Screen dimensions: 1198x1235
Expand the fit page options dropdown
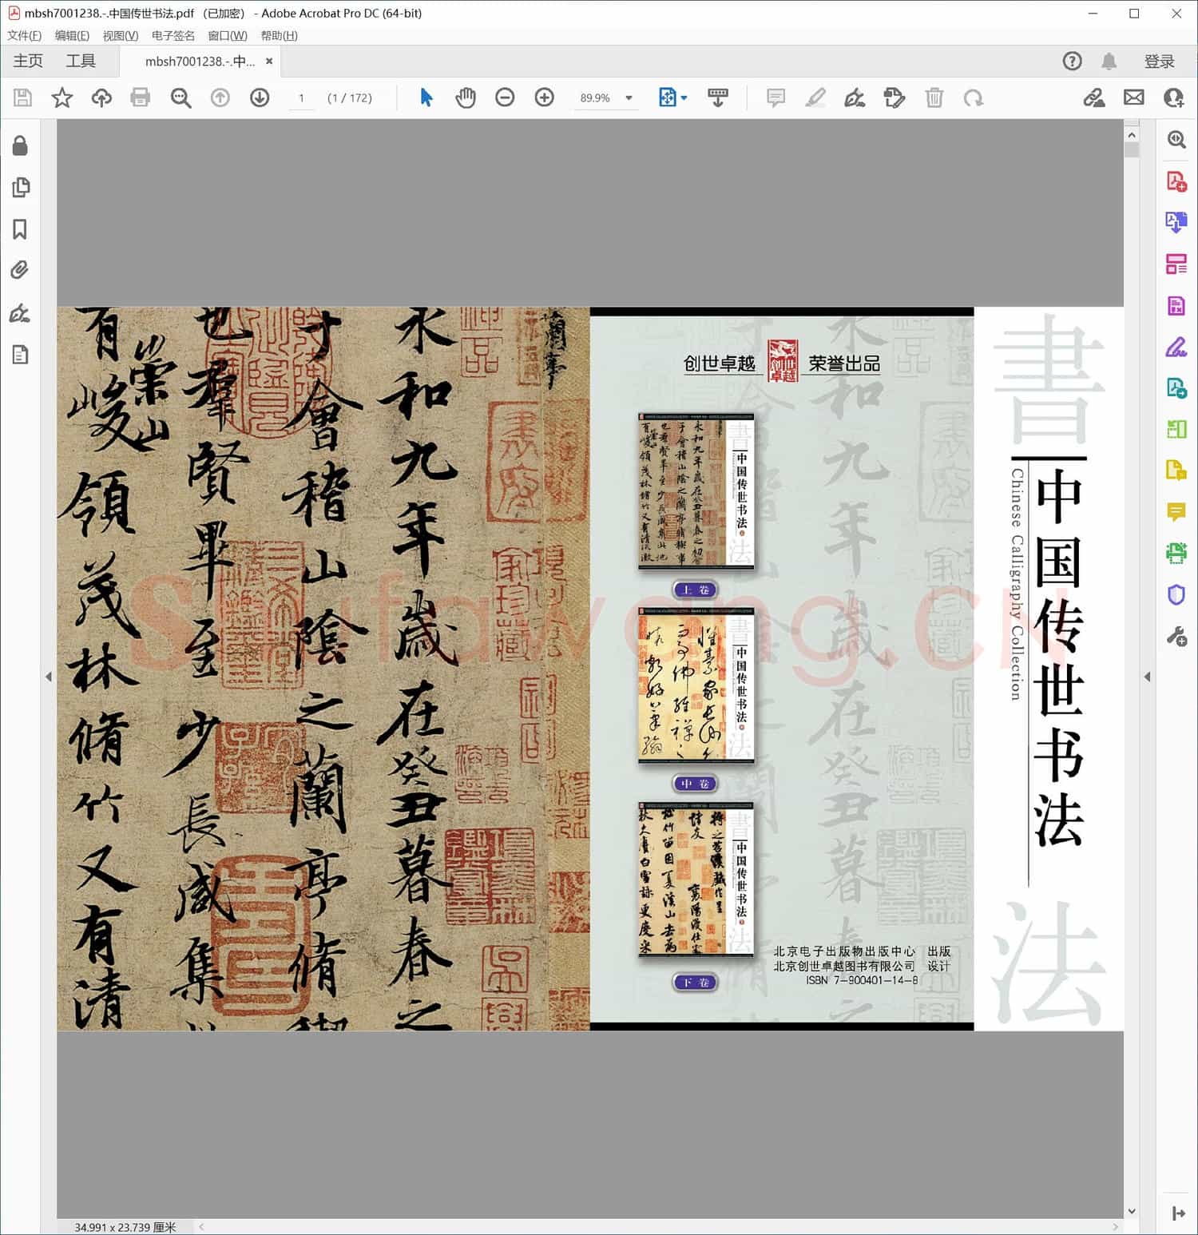pos(684,98)
